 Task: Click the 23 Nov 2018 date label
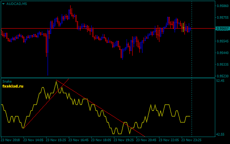pos(10,140)
